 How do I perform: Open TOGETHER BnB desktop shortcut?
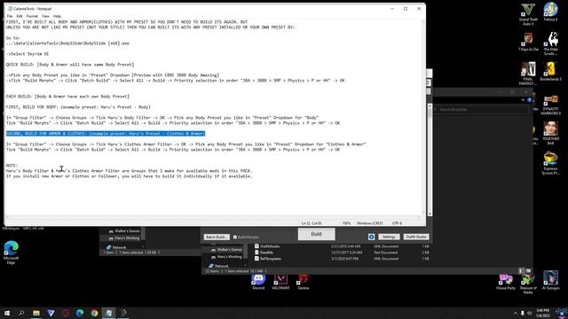click(x=550, y=134)
